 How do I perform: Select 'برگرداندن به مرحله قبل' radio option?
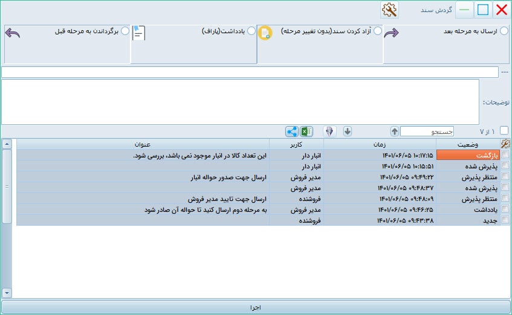point(125,31)
